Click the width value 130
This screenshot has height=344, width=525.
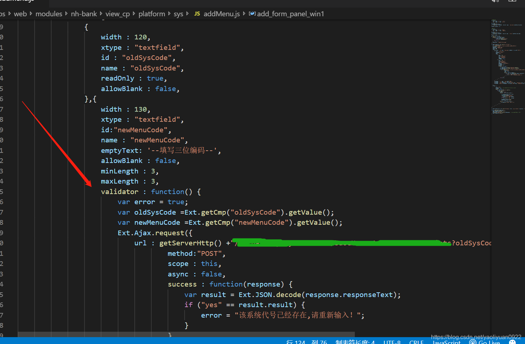(140, 109)
